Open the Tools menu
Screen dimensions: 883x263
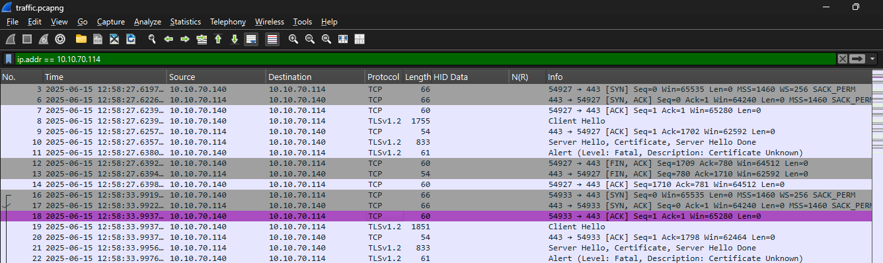[x=303, y=22]
